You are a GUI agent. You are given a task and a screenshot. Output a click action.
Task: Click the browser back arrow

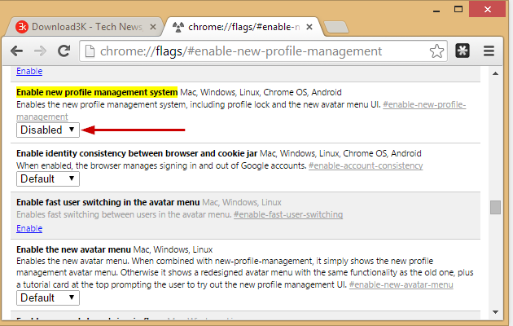tap(16, 51)
